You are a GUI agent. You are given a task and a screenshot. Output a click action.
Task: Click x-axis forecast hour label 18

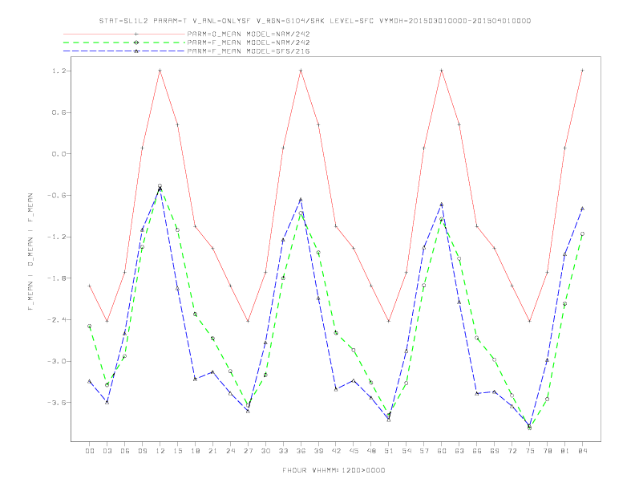pyautogui.click(x=195, y=451)
